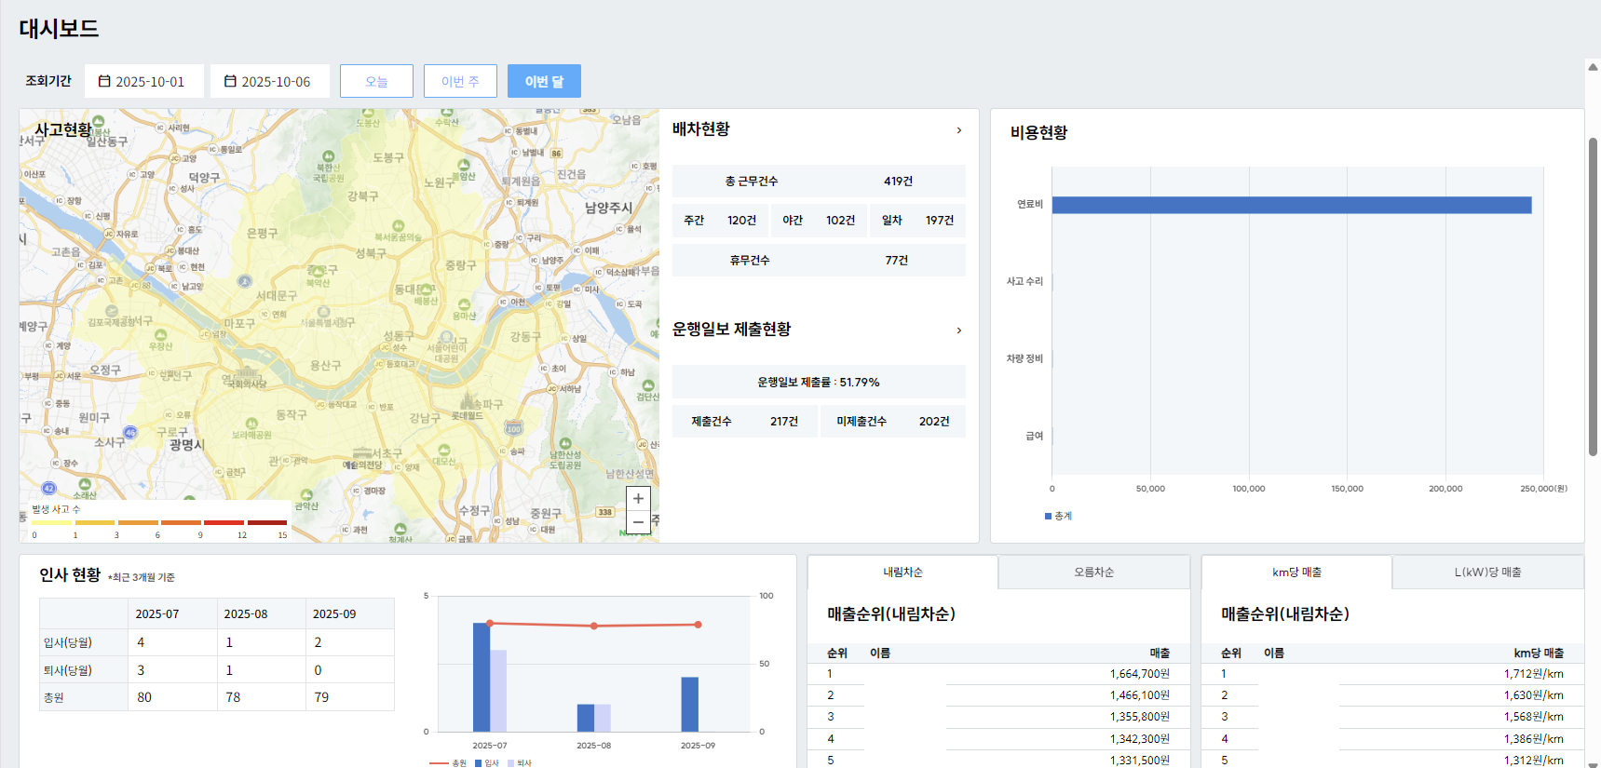Expand 운행일보 제출현황 with the chevron arrow

[x=958, y=330]
